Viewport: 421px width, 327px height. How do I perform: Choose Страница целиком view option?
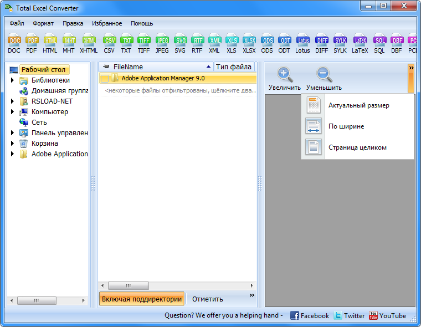(357, 147)
